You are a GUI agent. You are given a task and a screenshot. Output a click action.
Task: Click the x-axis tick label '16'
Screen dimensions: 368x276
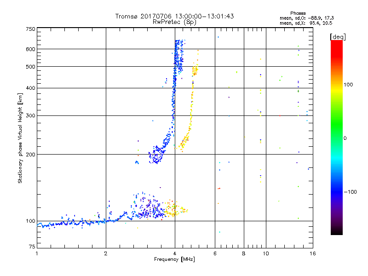[313, 253]
